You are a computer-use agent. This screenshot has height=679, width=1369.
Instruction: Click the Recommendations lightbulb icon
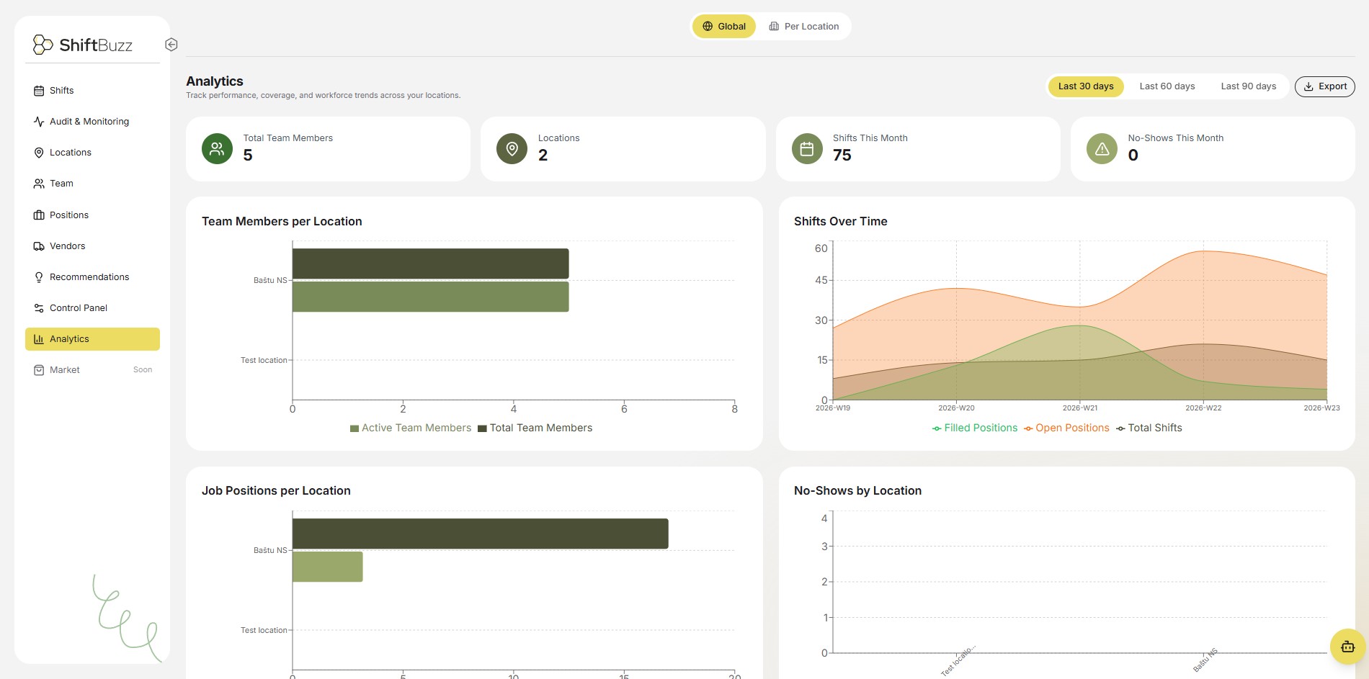coord(39,277)
